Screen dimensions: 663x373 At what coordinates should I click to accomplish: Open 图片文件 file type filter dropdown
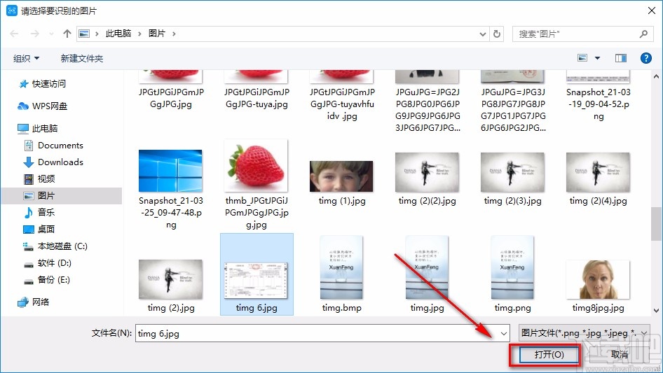(x=585, y=333)
